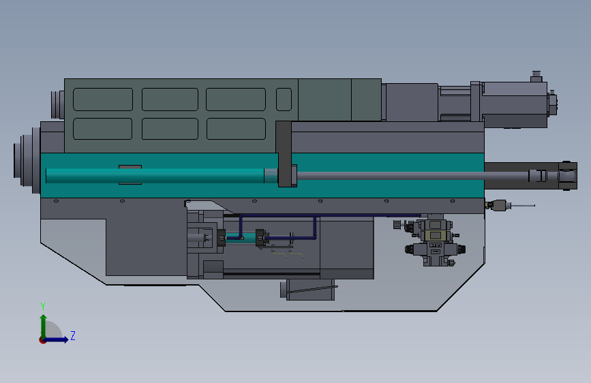Select the large spindle nose flange on the left
591x383 pixels.
point(27,160)
